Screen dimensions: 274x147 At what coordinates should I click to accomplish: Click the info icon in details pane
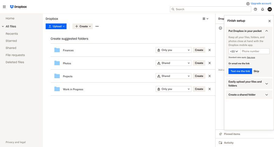pos(220,28)
